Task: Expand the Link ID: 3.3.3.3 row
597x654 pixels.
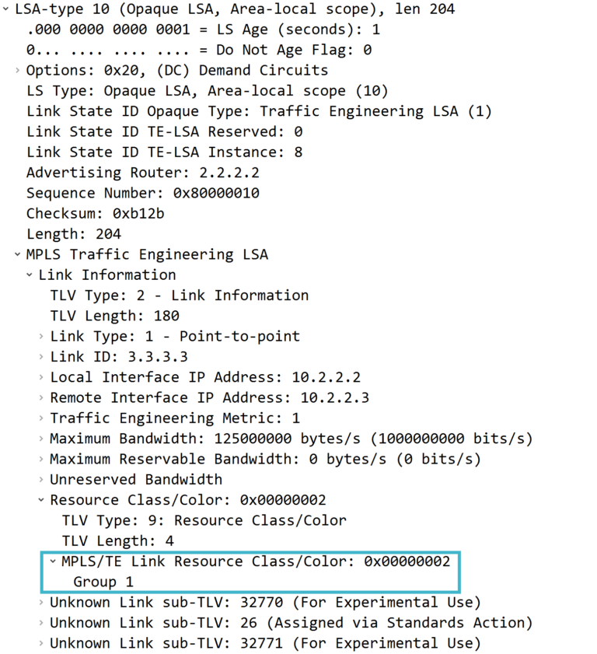Action: pyautogui.click(x=40, y=356)
